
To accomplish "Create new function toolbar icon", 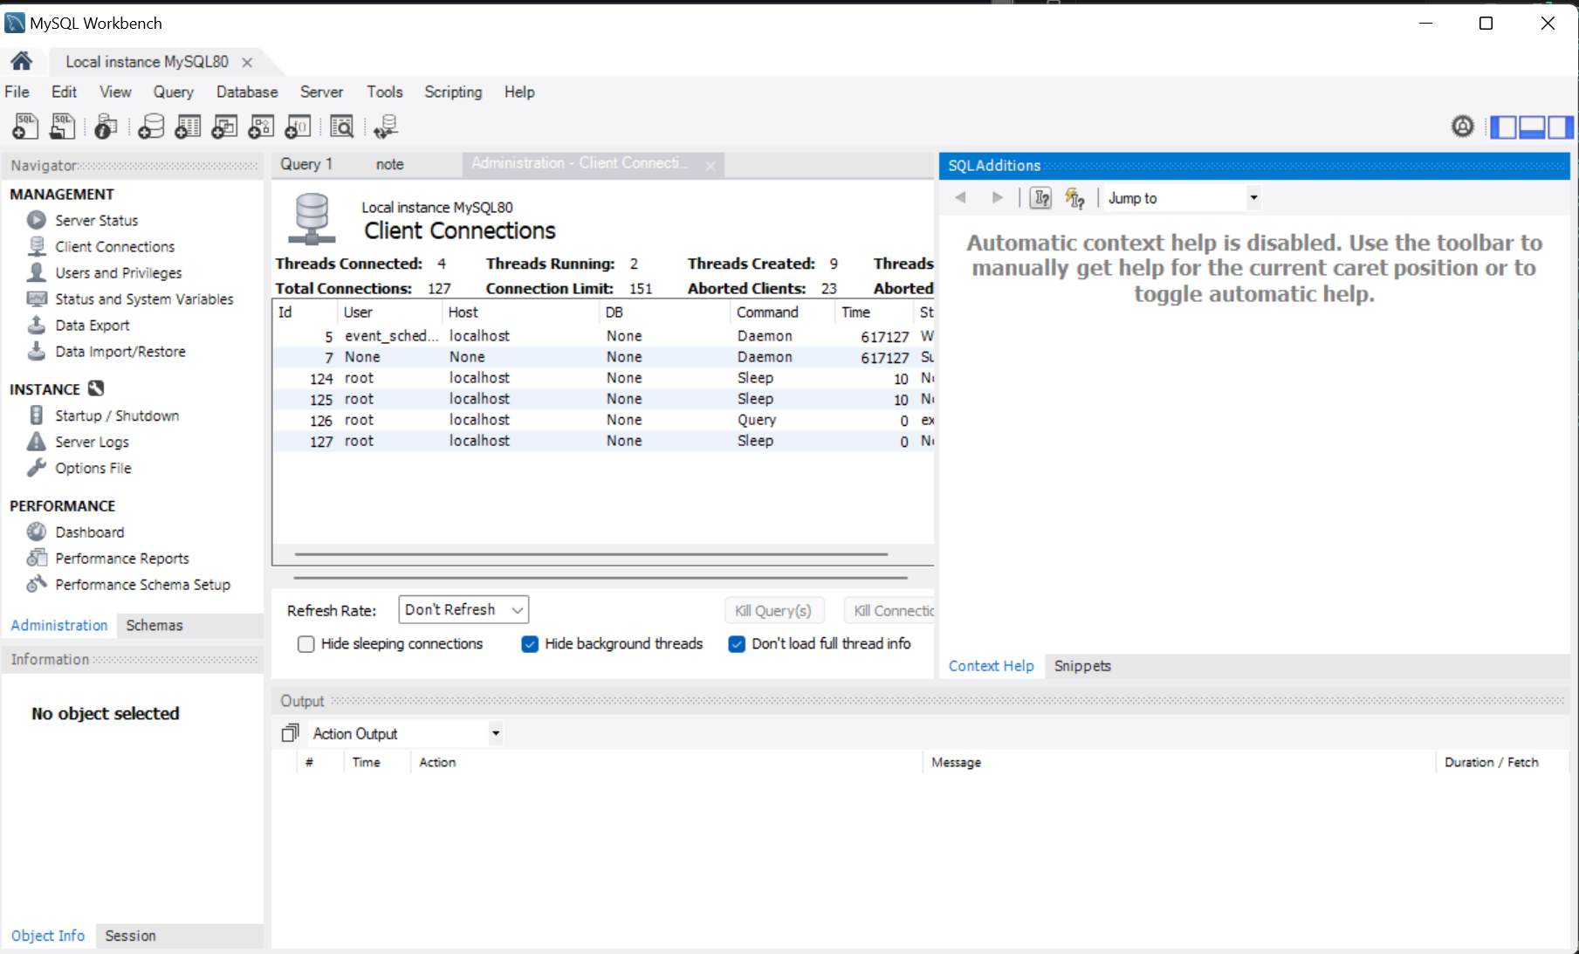I will [x=298, y=127].
